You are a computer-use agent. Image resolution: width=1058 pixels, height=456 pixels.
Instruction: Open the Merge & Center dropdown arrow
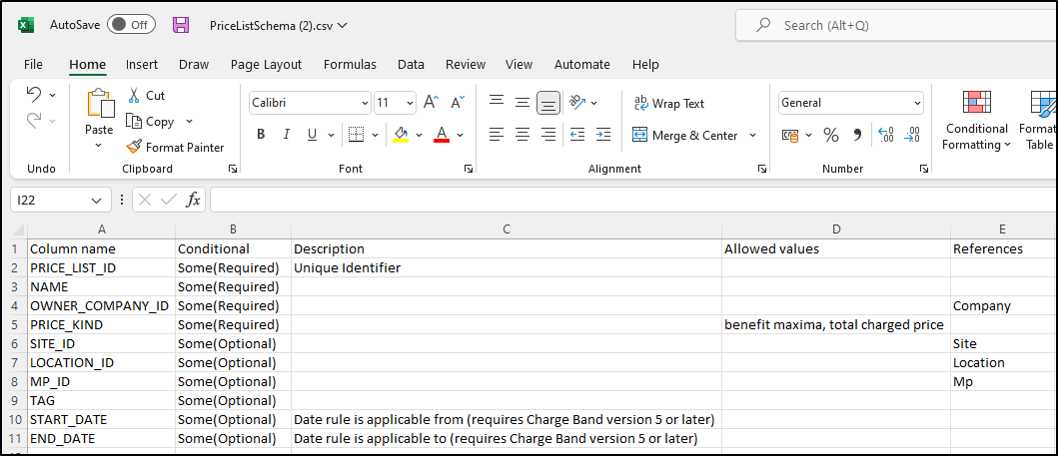pyautogui.click(x=752, y=135)
